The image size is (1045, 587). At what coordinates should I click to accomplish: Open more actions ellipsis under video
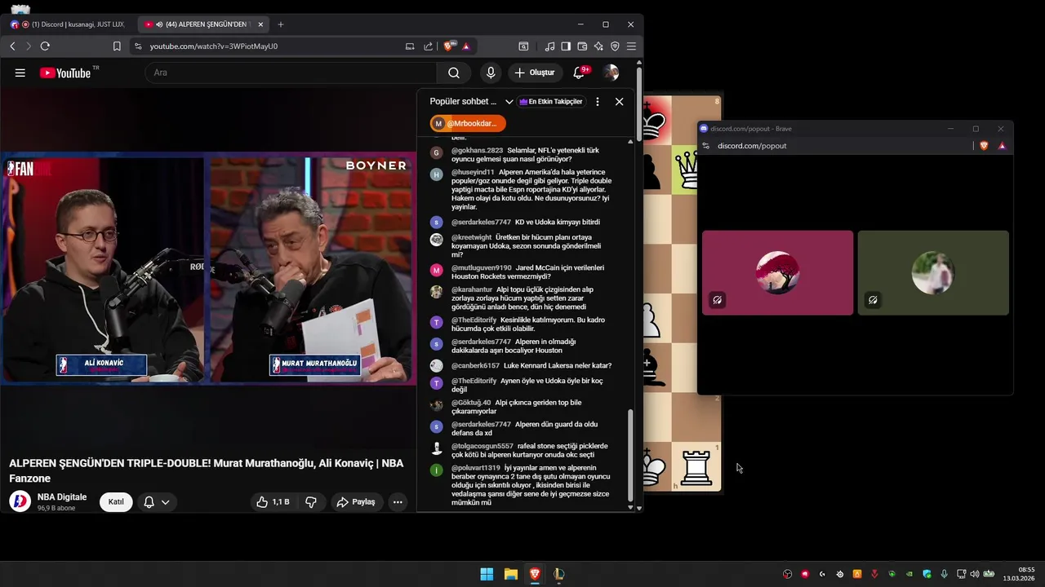pos(398,502)
